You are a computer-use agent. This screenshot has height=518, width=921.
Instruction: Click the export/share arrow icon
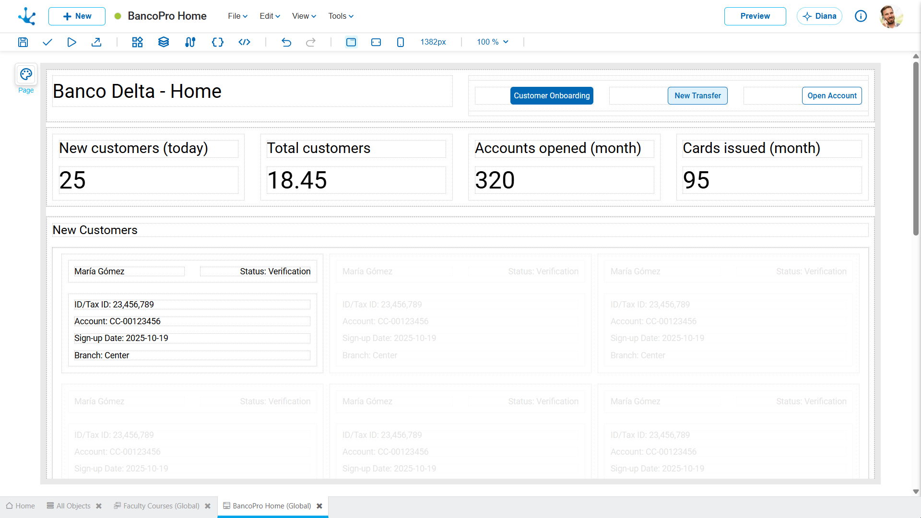pos(96,42)
